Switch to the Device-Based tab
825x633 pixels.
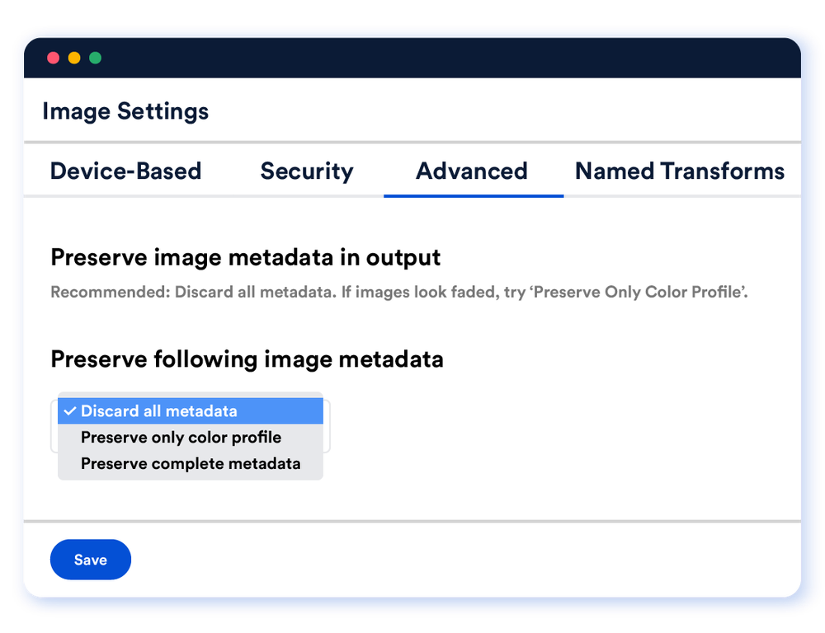pos(125,171)
